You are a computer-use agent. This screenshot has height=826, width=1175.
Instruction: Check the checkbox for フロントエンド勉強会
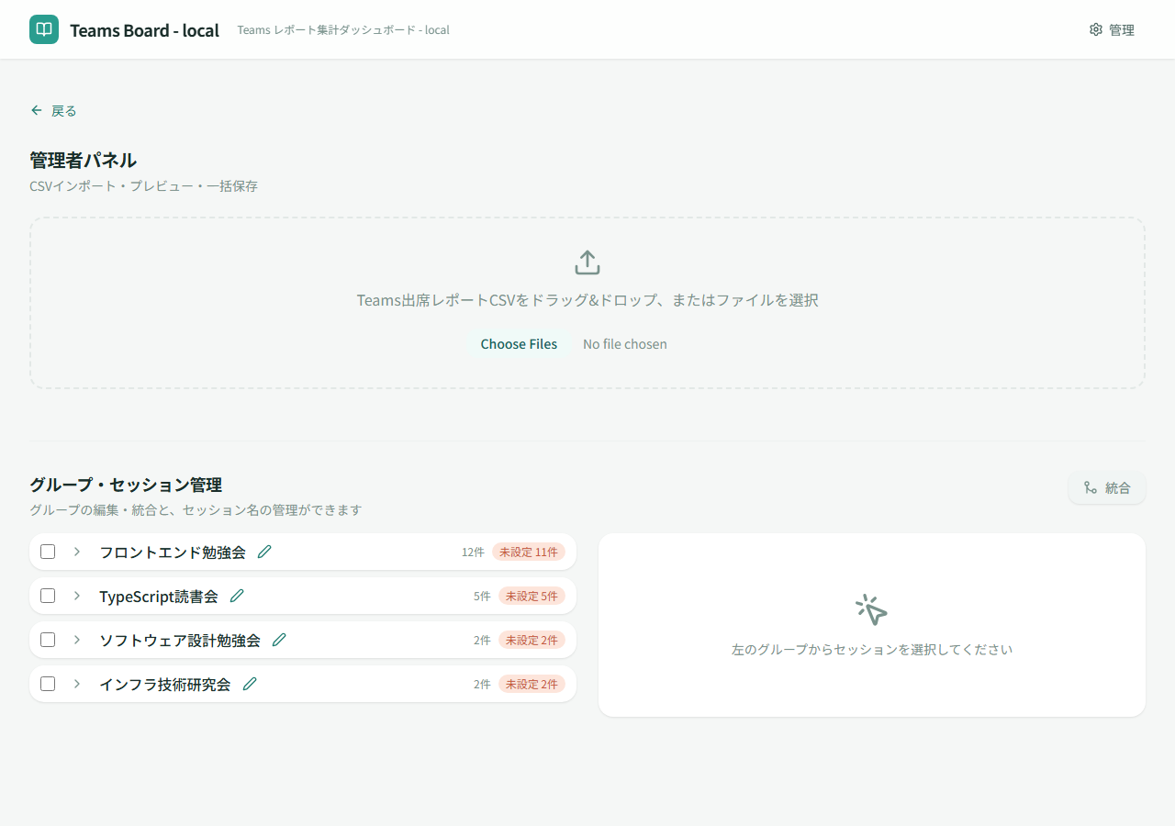tap(48, 552)
